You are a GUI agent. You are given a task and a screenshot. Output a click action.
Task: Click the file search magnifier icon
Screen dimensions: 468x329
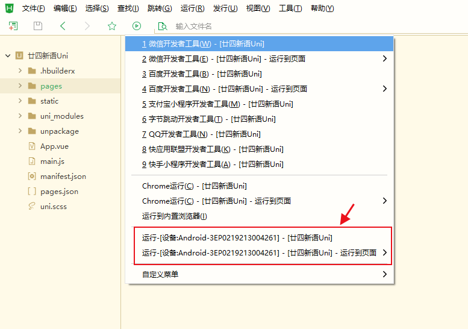[x=163, y=27]
